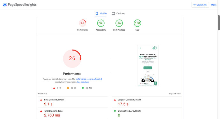
Task: Click the large Performance heading text
Action: pos(72,74)
